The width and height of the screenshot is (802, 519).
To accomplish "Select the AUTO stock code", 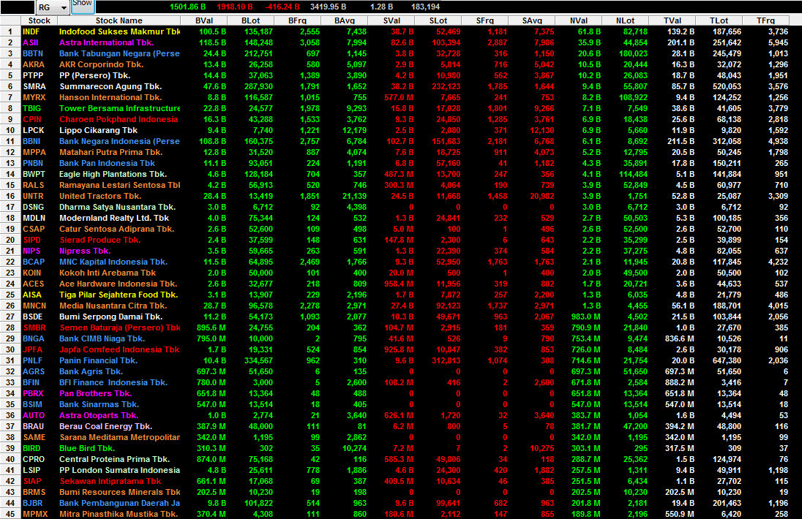I will [34, 416].
